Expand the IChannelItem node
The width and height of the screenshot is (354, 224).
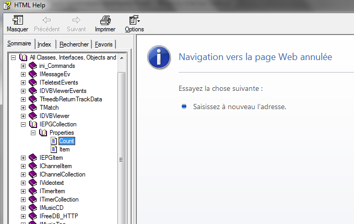pyautogui.click(x=23, y=166)
